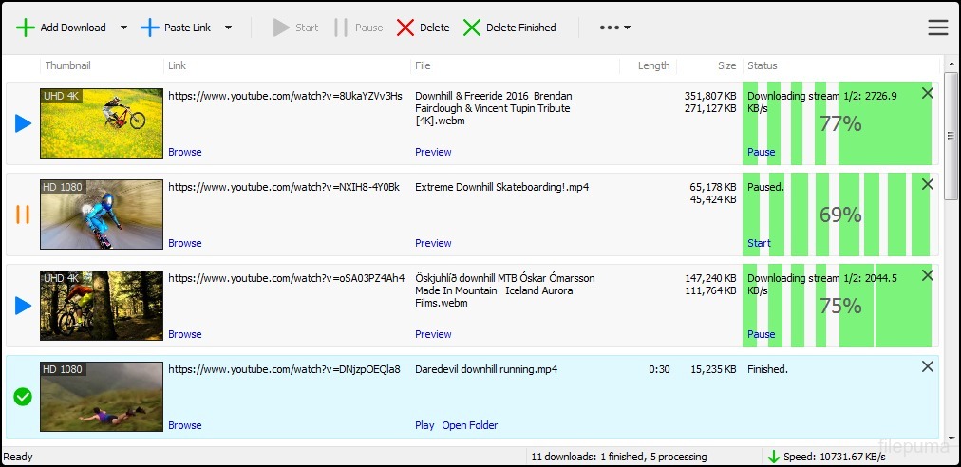961x467 pixels.
Task: Open the three-dots more options dropdown
Action: [614, 28]
